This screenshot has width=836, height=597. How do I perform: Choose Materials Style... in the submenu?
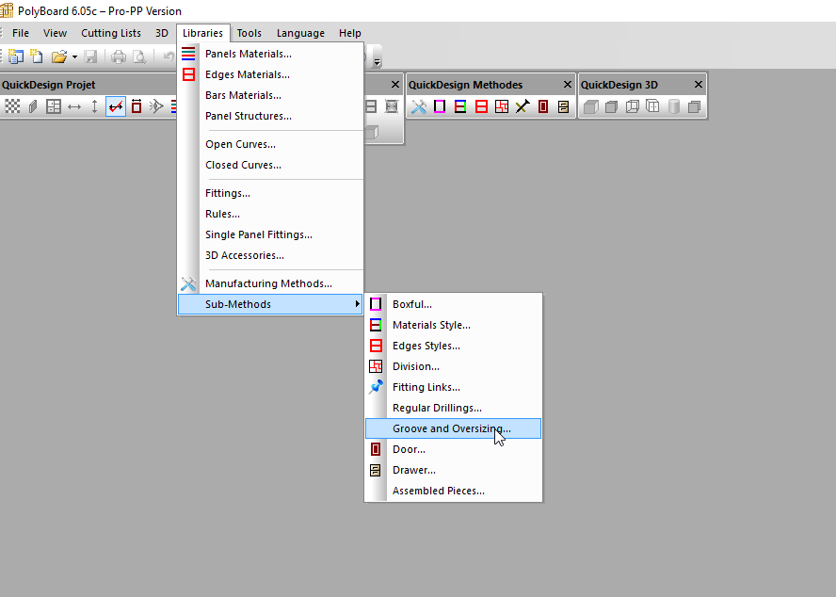(x=453, y=326)
